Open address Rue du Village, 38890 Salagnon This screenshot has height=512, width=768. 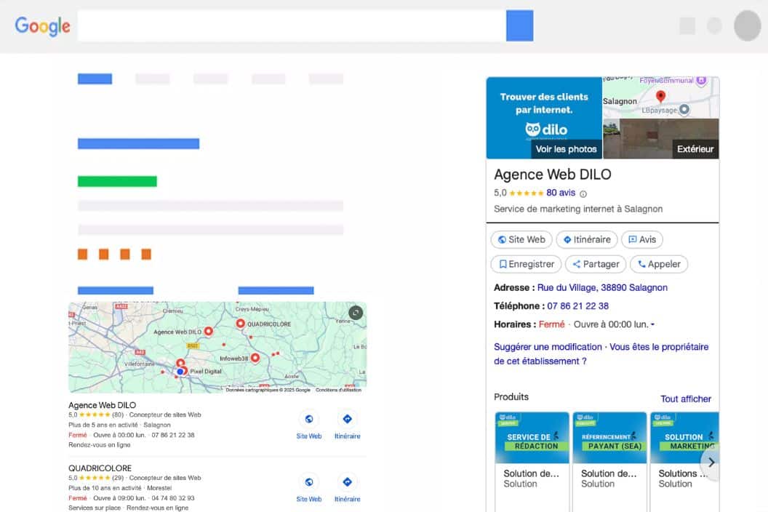(602, 287)
